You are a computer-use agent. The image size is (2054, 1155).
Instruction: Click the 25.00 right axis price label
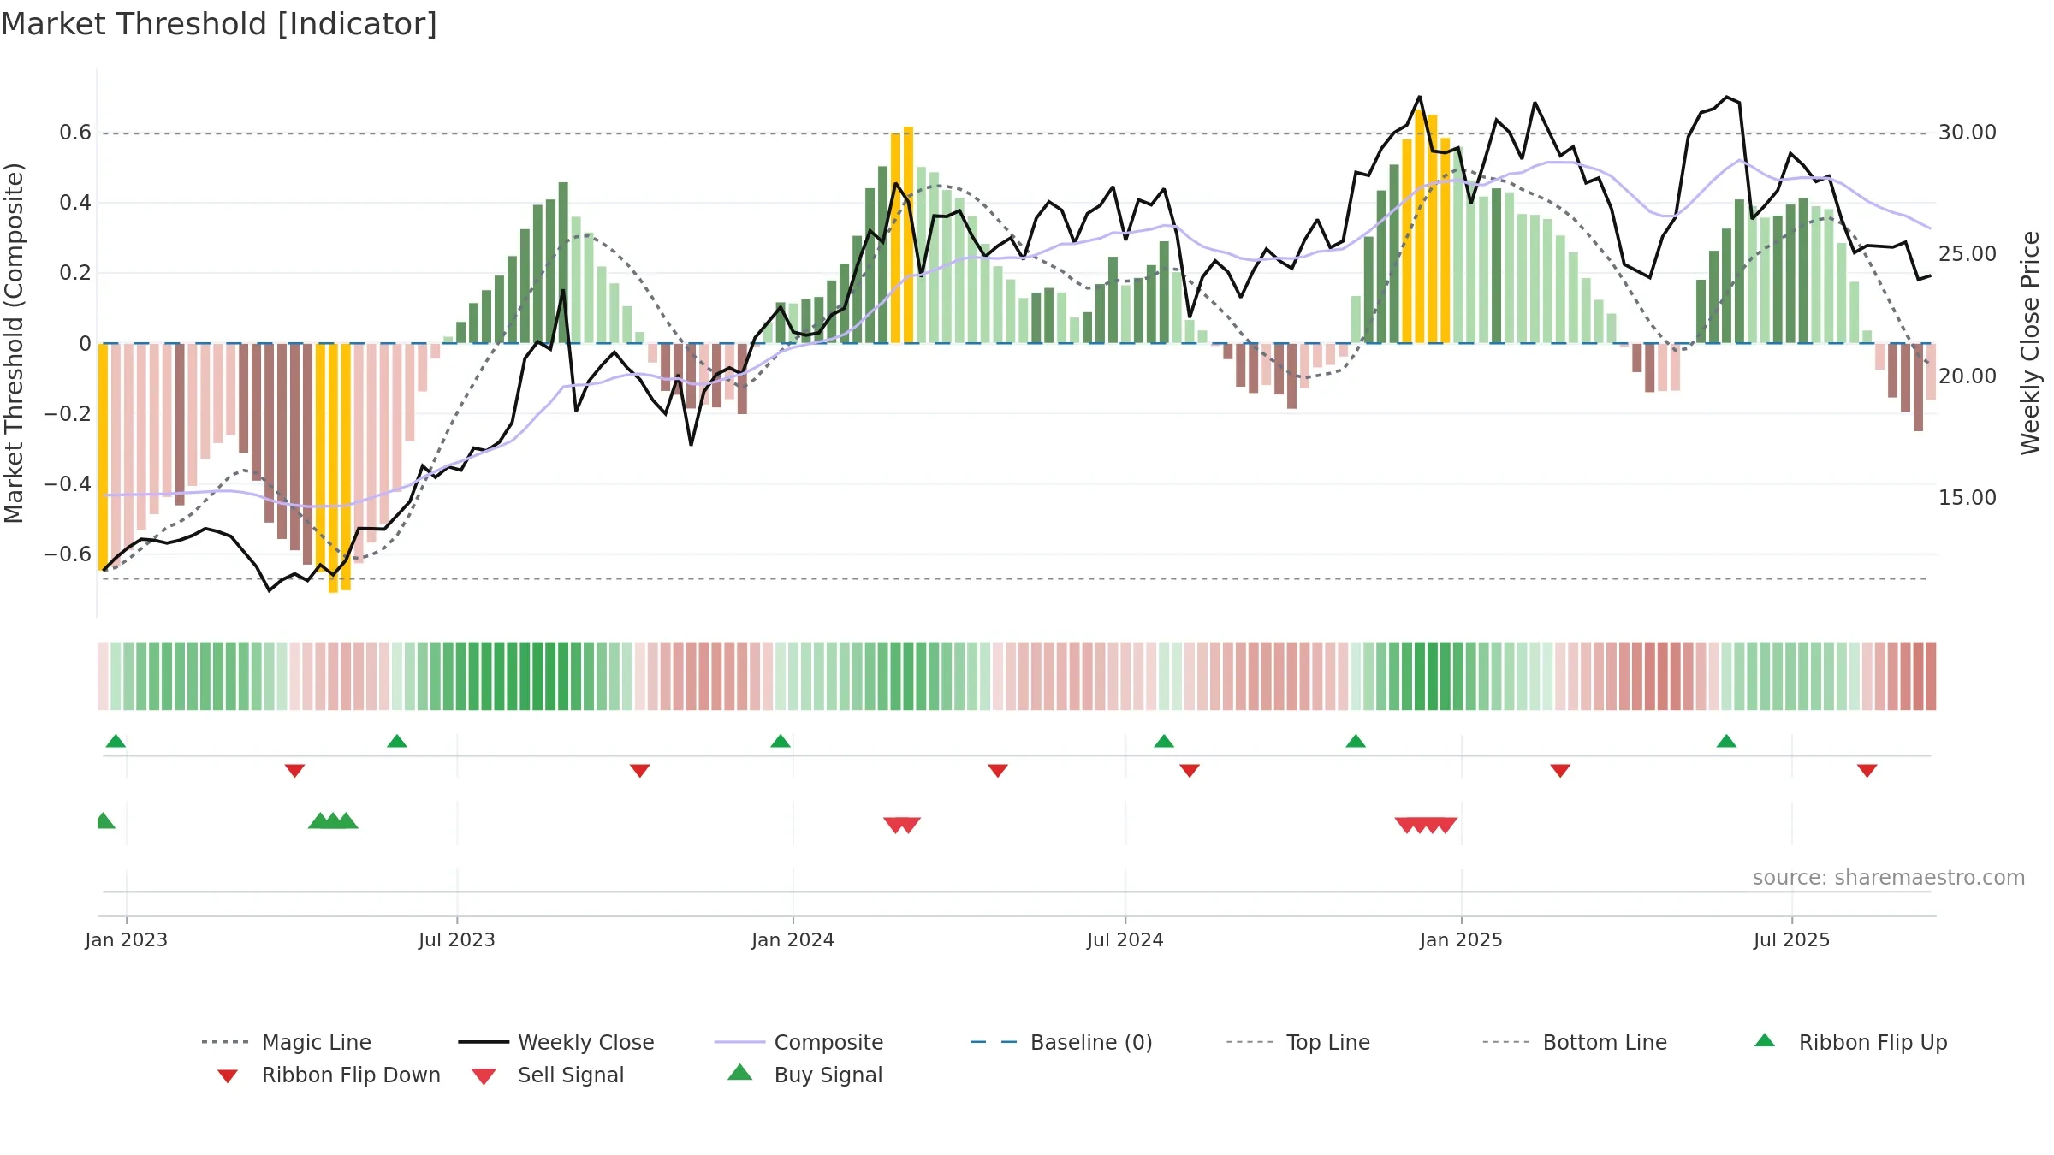coord(1968,254)
